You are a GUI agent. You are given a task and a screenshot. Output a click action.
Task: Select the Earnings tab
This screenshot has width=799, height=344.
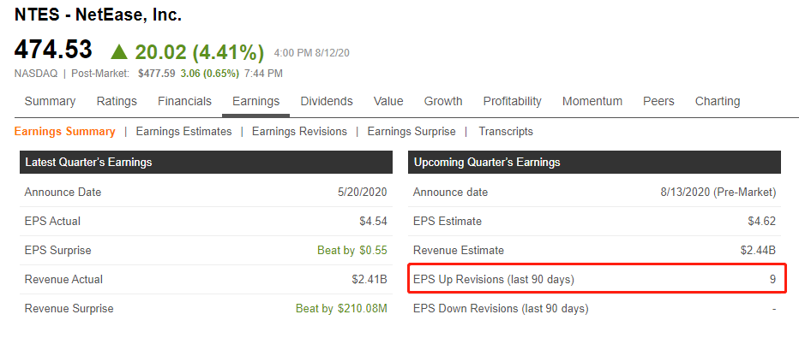point(255,101)
